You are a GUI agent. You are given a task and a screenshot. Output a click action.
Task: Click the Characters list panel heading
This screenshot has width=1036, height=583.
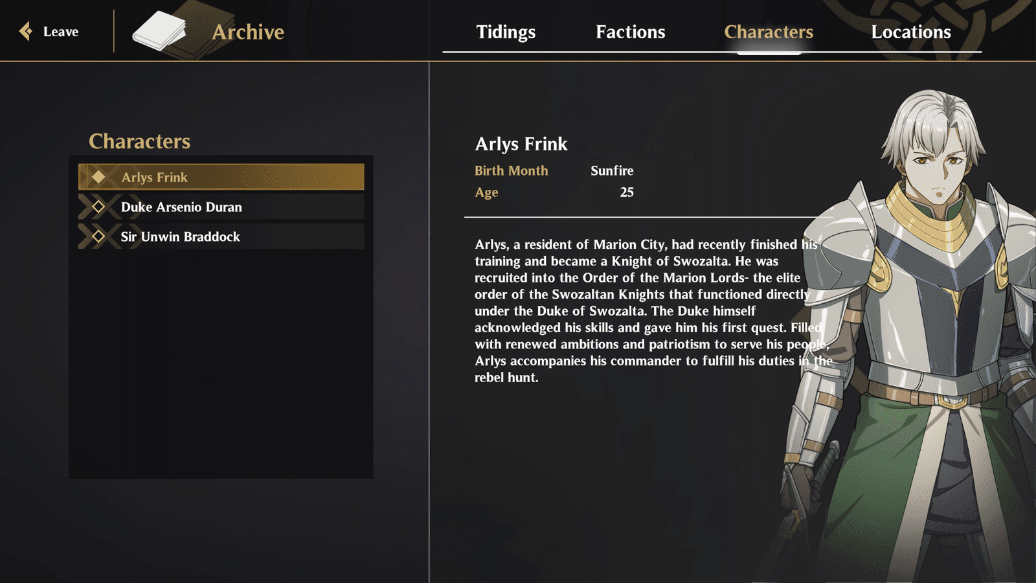(x=139, y=141)
